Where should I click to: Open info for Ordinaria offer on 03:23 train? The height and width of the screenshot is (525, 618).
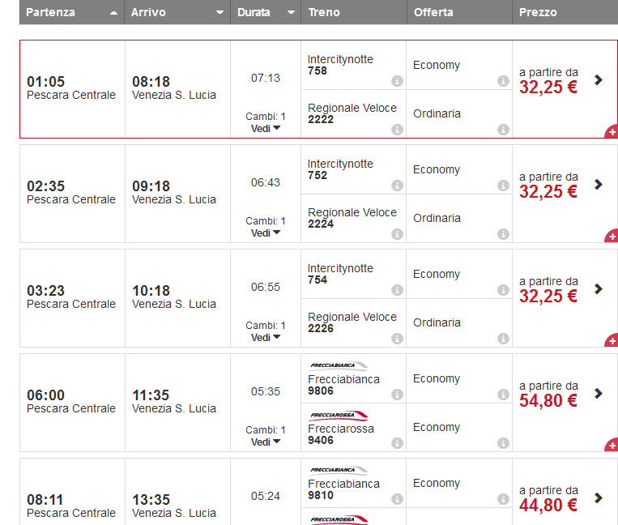click(503, 339)
